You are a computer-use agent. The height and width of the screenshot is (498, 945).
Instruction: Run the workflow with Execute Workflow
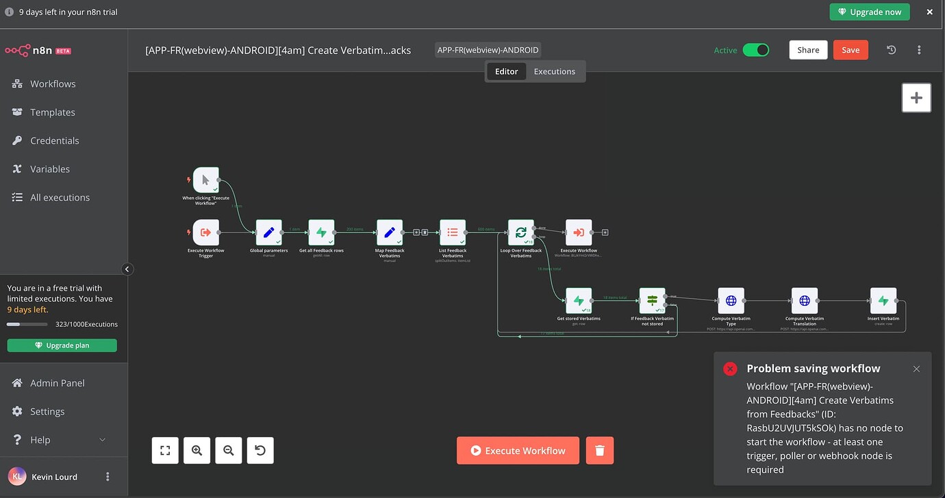(518, 450)
